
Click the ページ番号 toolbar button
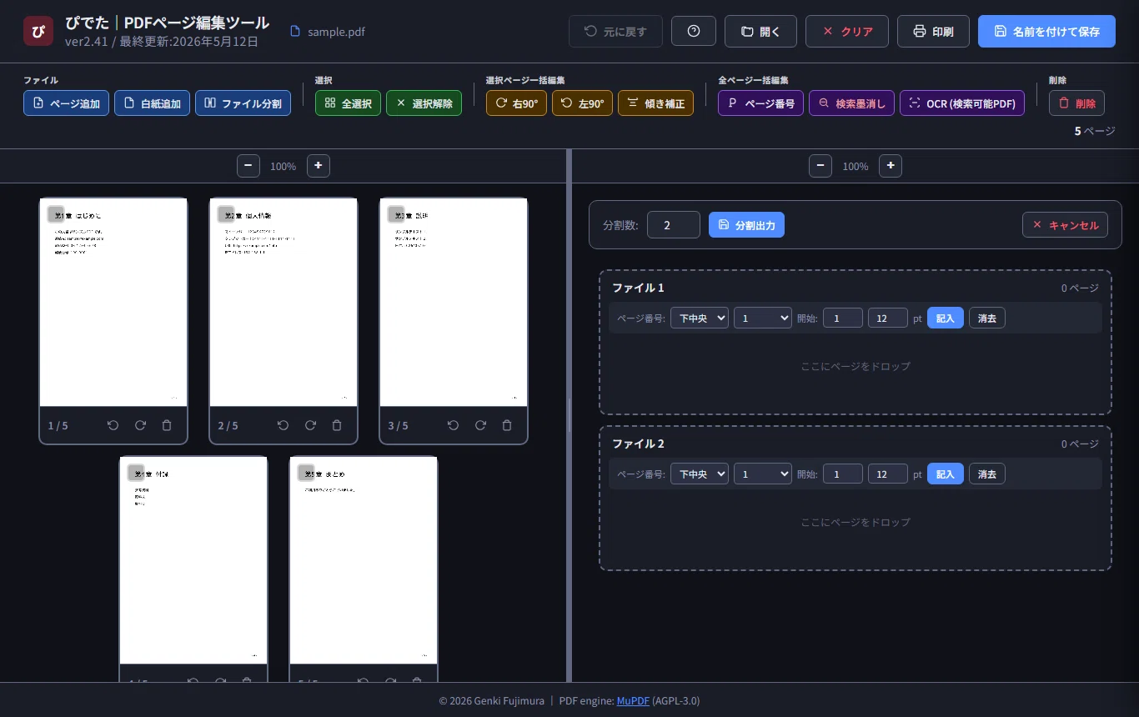(760, 103)
